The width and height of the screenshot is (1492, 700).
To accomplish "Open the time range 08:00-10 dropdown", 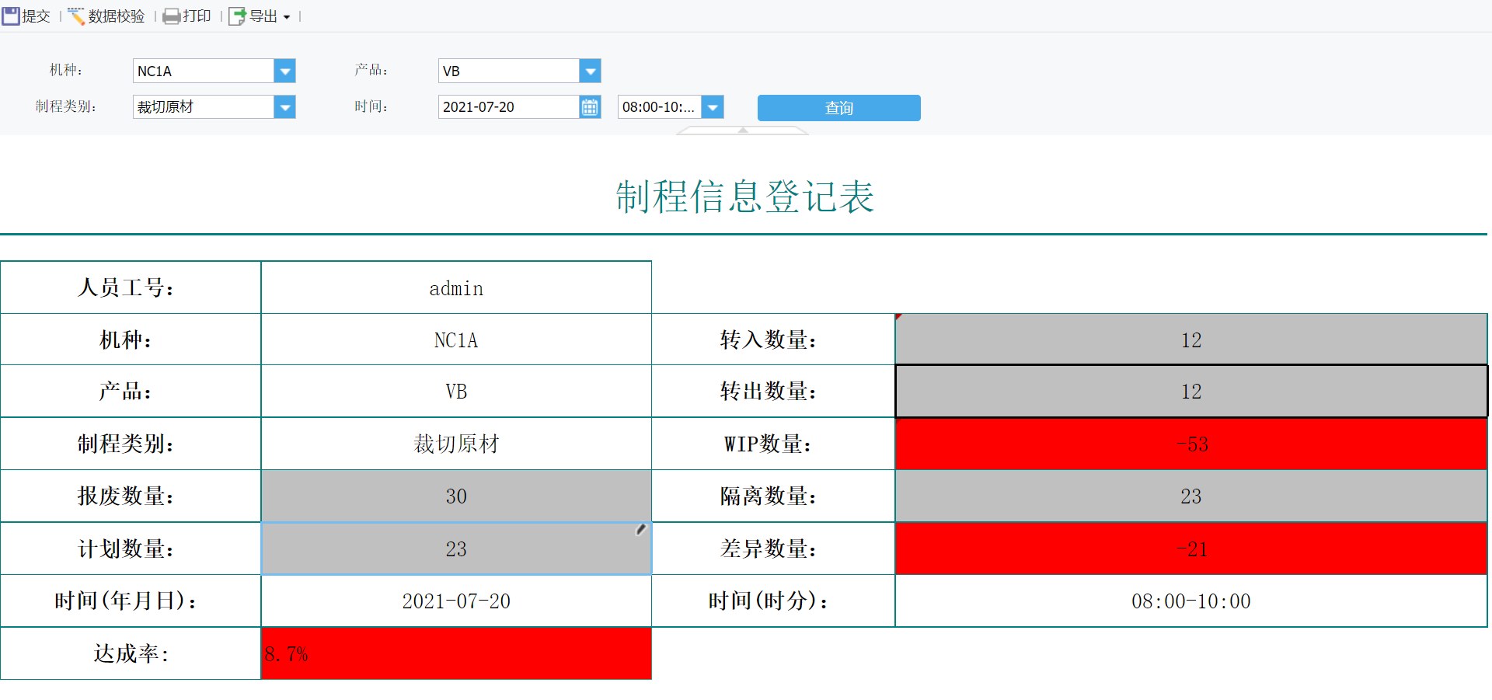I will click(x=713, y=107).
